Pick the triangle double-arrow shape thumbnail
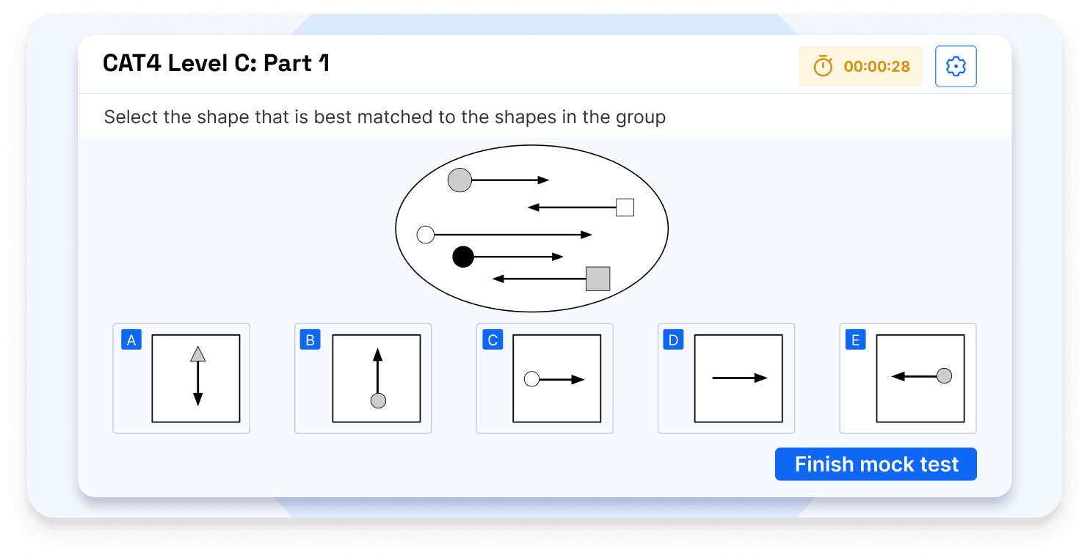This screenshot has width=1090, height=558. tap(196, 378)
